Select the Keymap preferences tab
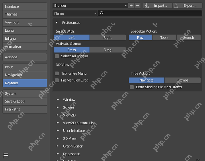 25,83
